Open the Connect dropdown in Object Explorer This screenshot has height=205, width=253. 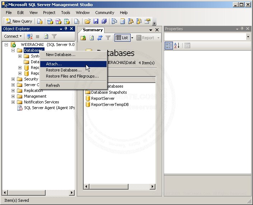13,36
